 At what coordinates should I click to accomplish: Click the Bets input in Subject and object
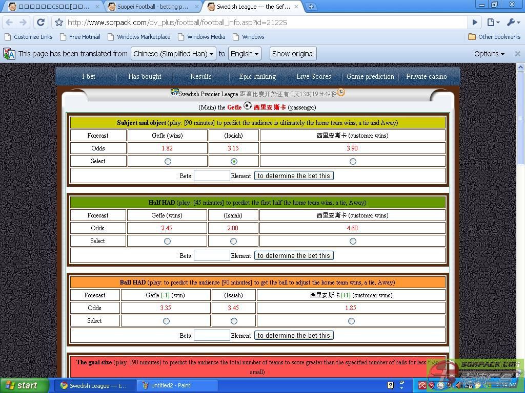click(x=212, y=176)
